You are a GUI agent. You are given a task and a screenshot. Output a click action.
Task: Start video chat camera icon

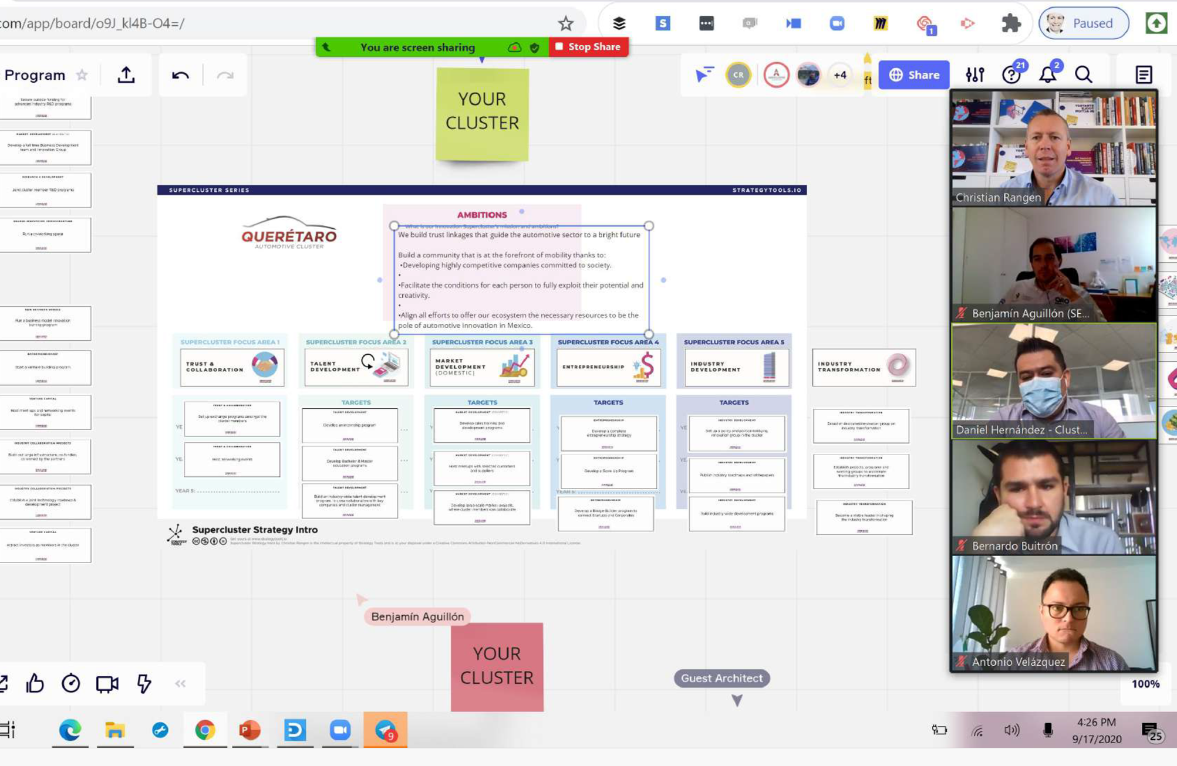(x=107, y=683)
